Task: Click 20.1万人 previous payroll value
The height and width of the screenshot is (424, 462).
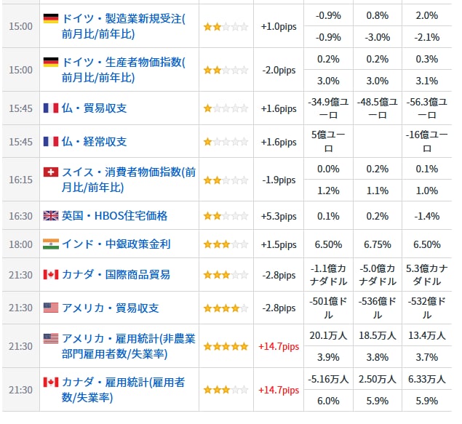Action: click(328, 335)
